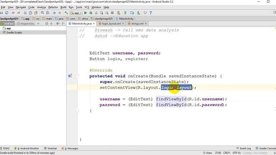This screenshot has width=276, height=155.
Task: Click the shiva breadcrumb folder
Action: 83,19
